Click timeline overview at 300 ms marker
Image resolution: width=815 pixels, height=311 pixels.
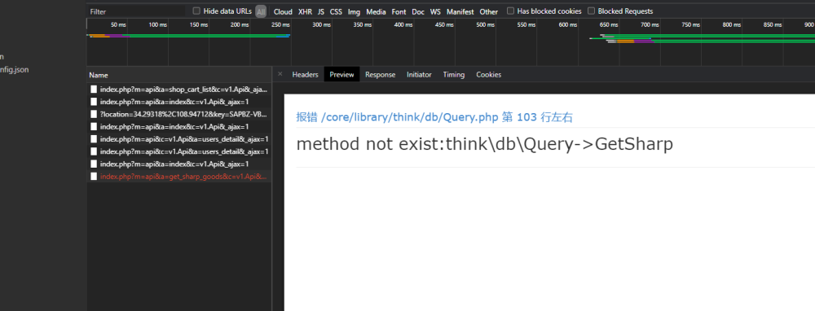pyautogui.click(x=322, y=25)
